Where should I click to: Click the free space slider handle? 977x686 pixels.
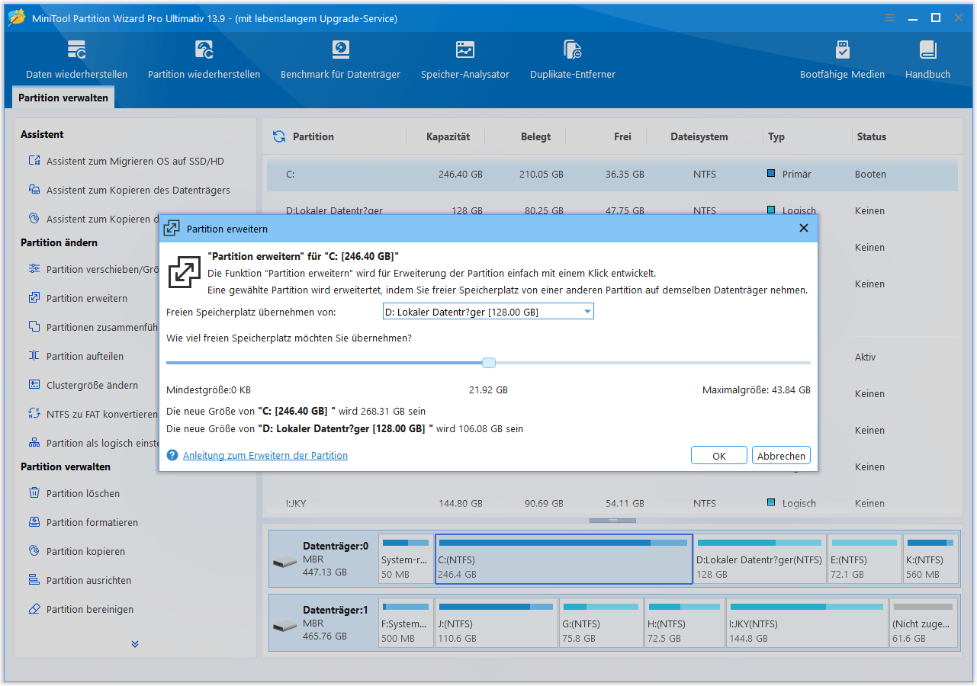point(489,363)
